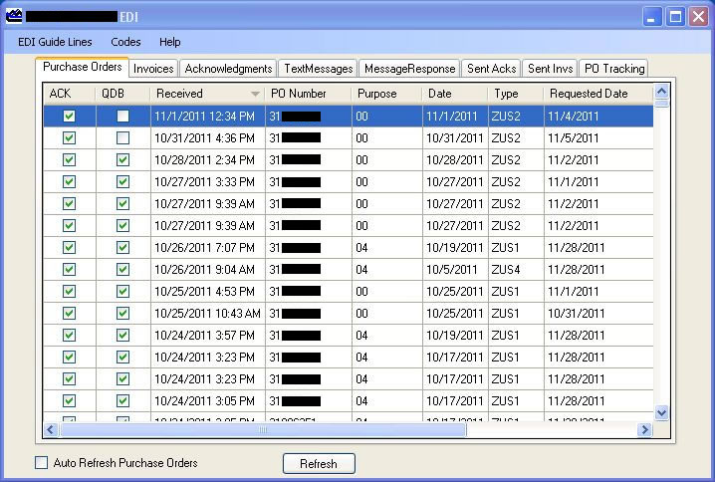Minimize the EDI window

652,17
